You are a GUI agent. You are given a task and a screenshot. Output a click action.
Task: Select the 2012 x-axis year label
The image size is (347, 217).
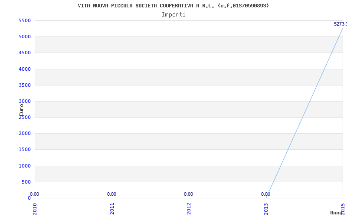[189, 209]
